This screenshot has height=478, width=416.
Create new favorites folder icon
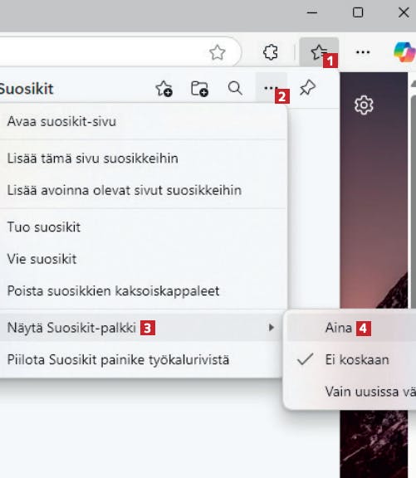pos(199,89)
